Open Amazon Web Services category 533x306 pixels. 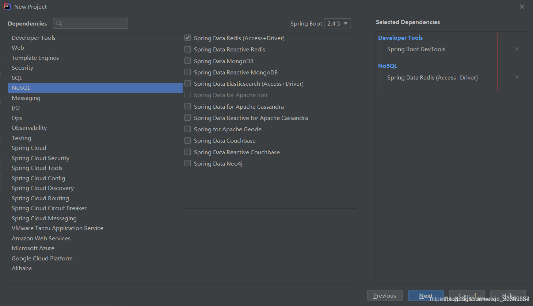(95, 238)
